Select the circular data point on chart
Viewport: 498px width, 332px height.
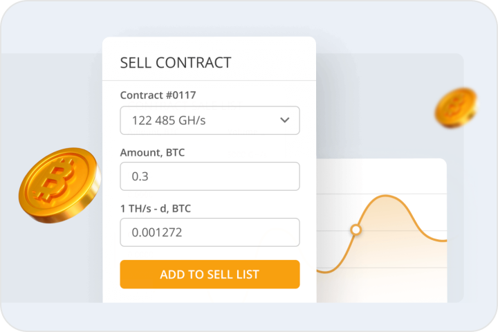tap(356, 229)
